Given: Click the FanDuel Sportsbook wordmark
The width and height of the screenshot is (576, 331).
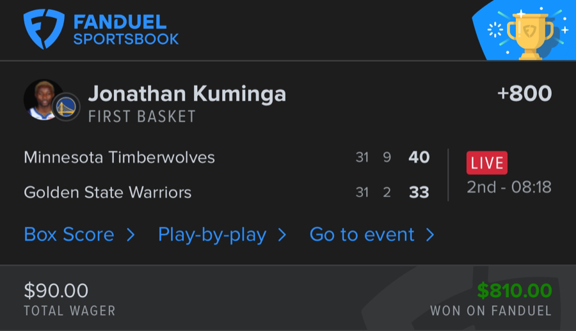Looking at the screenshot, I should (x=126, y=30).
